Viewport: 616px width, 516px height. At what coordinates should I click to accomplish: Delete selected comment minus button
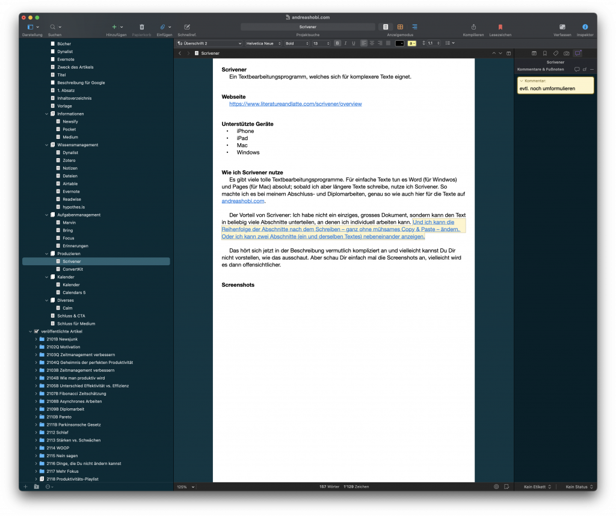coord(592,70)
